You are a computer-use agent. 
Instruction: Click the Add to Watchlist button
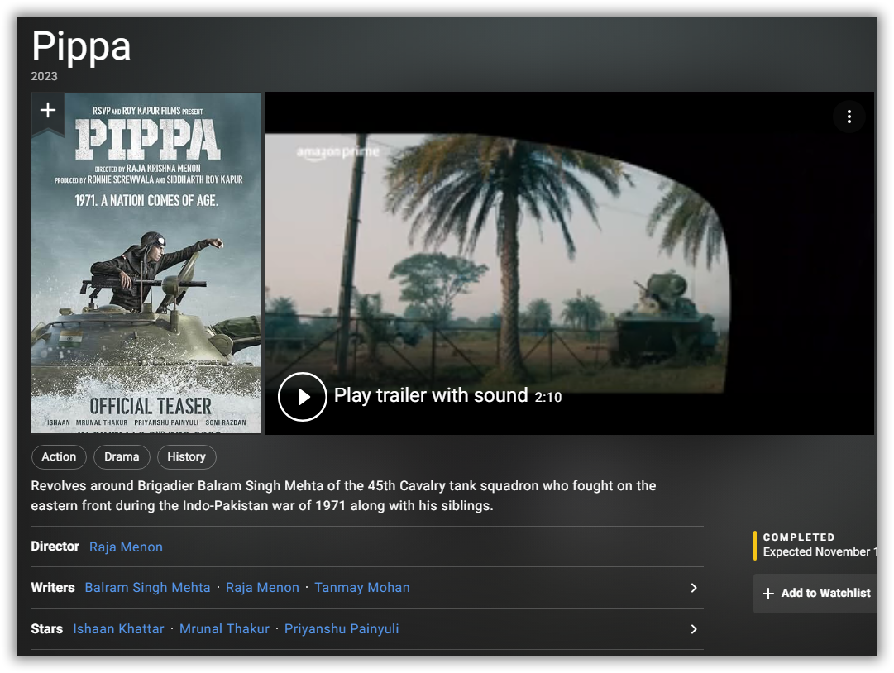[x=815, y=594]
